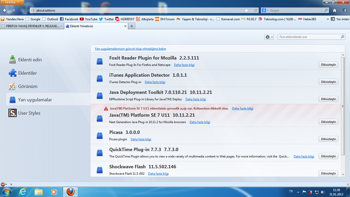Image resolution: width=350 pixels, height=197 pixels.
Task: Disable Java(TM) Platform SE 7 U11 plugin
Action: 328,122
